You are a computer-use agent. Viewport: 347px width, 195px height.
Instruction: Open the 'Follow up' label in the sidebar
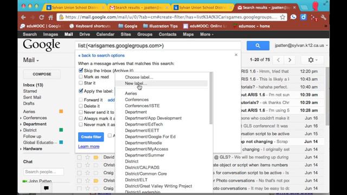(32, 136)
